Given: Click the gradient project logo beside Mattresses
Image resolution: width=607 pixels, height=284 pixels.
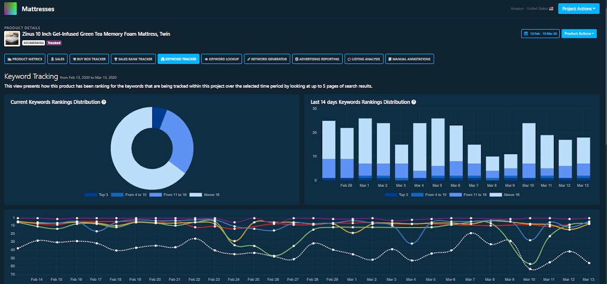Looking at the screenshot, I should [10, 9].
